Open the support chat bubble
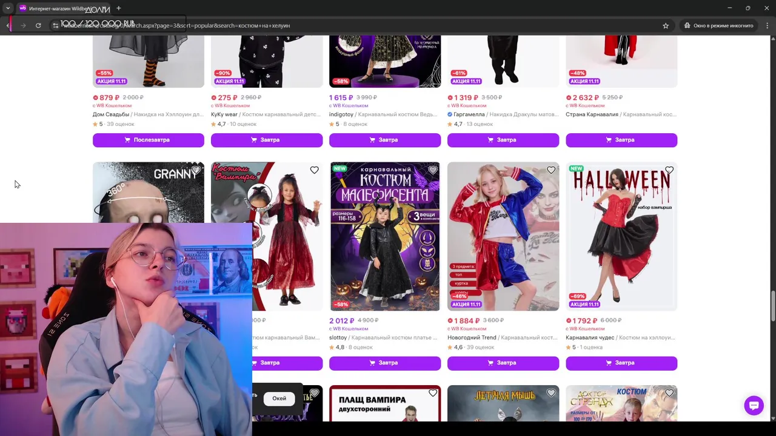 [x=754, y=405]
